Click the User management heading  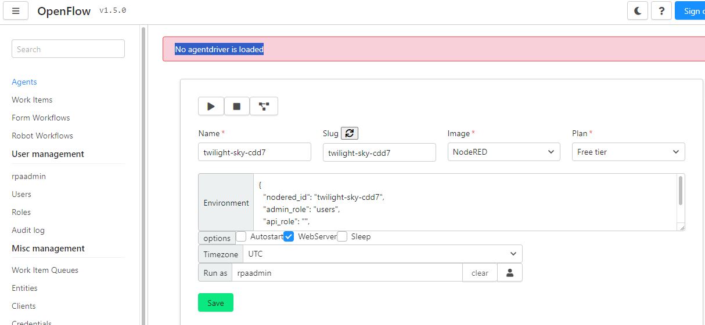48,154
